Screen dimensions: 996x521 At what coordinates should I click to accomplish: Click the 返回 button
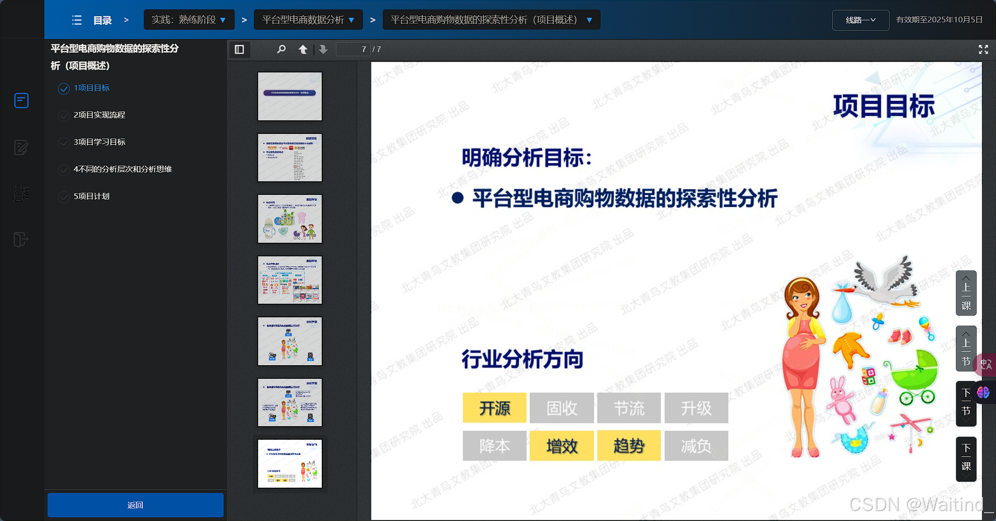(136, 505)
